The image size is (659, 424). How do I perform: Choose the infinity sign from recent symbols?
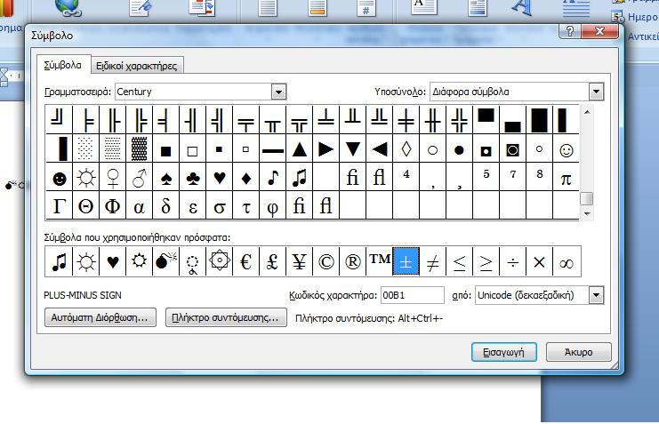pyautogui.click(x=567, y=262)
